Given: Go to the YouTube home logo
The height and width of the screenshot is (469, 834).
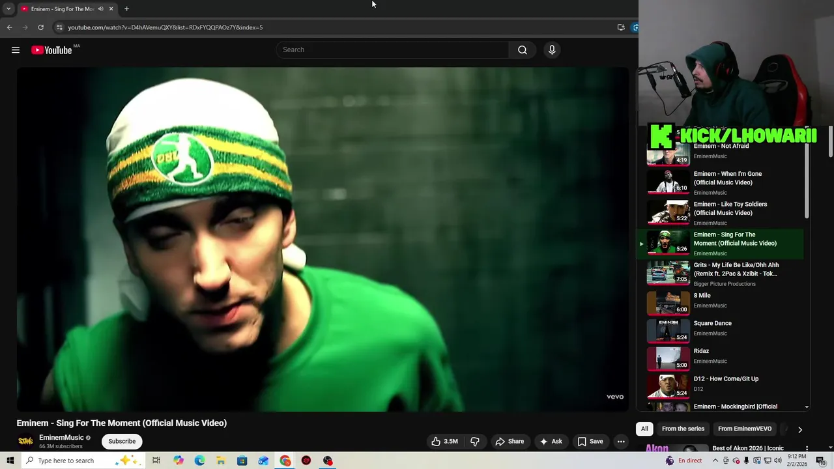Looking at the screenshot, I should pos(51,50).
